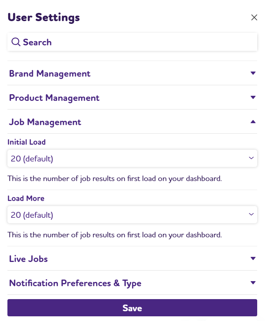The image size is (265, 321).
Task: Open the Live Jobs section title
Action: pos(28,259)
